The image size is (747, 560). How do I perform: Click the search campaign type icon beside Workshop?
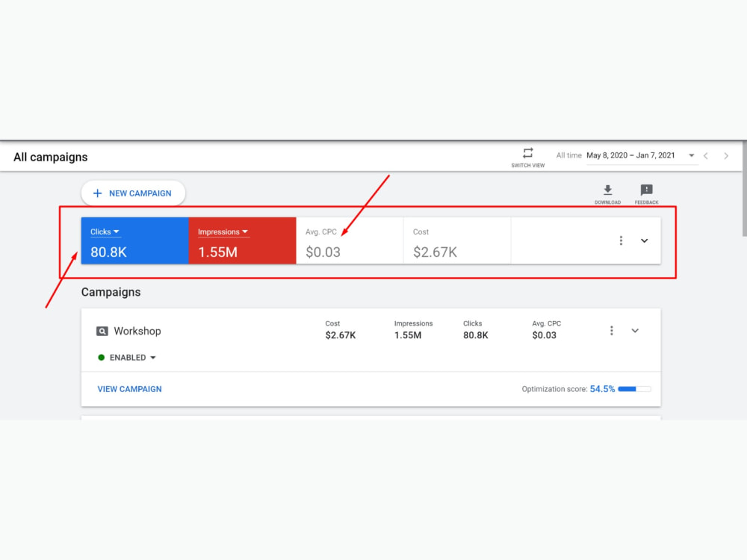click(102, 331)
